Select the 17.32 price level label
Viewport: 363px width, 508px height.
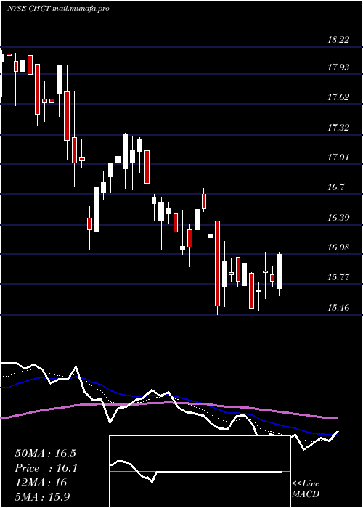(x=338, y=127)
